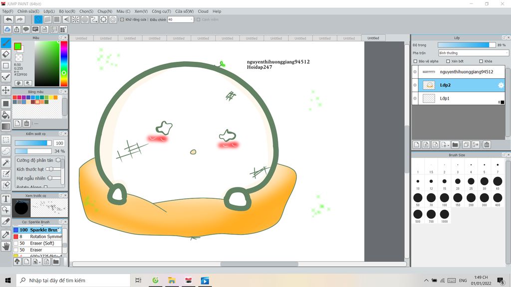Screen dimensions: 511x287
Task: Enable the concentric circle snap guide
Action: (85, 19)
